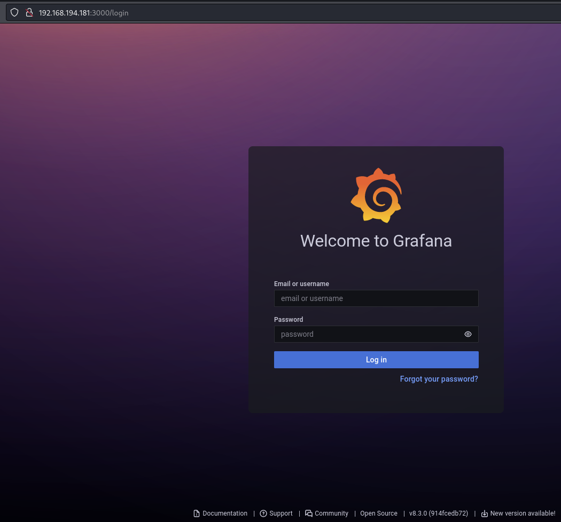Click the v8.3.0 version link
The width and height of the screenshot is (561, 522).
[x=439, y=513]
